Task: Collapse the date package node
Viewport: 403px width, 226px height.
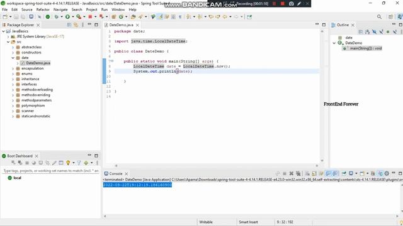Action: coord(13,58)
